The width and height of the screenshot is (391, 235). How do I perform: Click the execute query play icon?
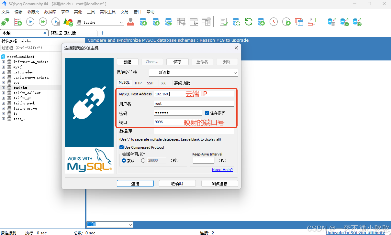tap(30, 22)
